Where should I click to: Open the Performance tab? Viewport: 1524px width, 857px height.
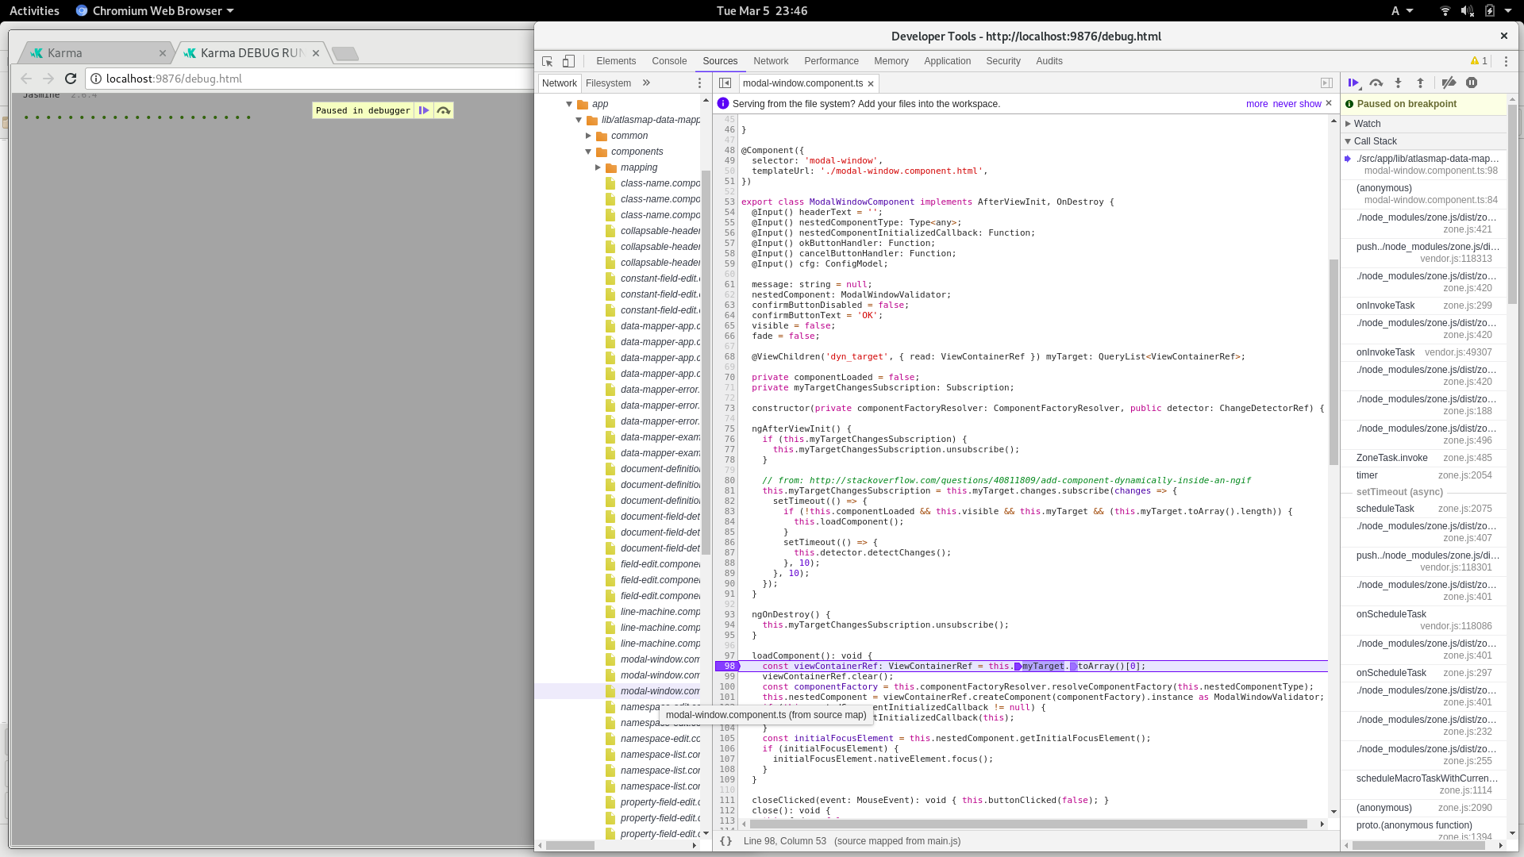[831, 61]
